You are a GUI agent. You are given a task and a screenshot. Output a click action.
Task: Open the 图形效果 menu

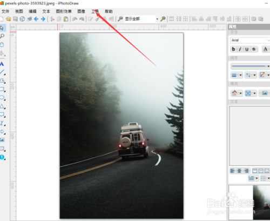point(64,11)
